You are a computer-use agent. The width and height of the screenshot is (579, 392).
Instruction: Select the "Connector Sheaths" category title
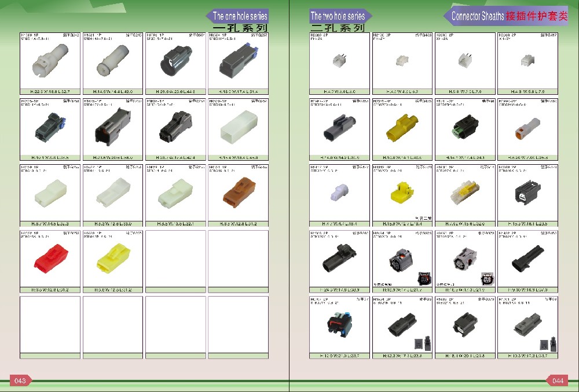point(478,16)
